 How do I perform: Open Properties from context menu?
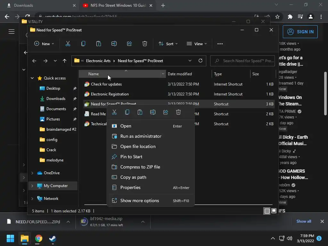point(151,187)
